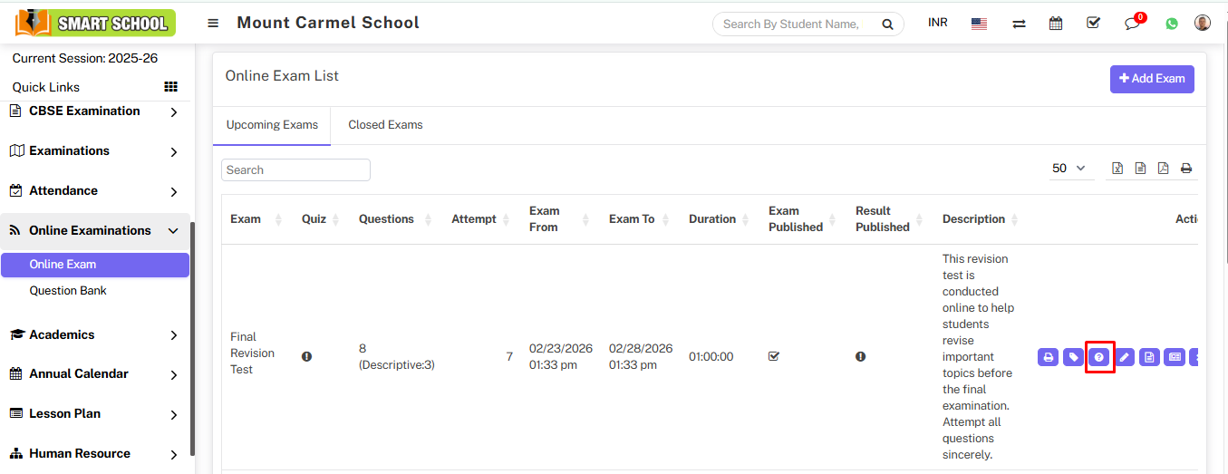Export exam list as PDF
The width and height of the screenshot is (1228, 474).
pyautogui.click(x=1163, y=169)
